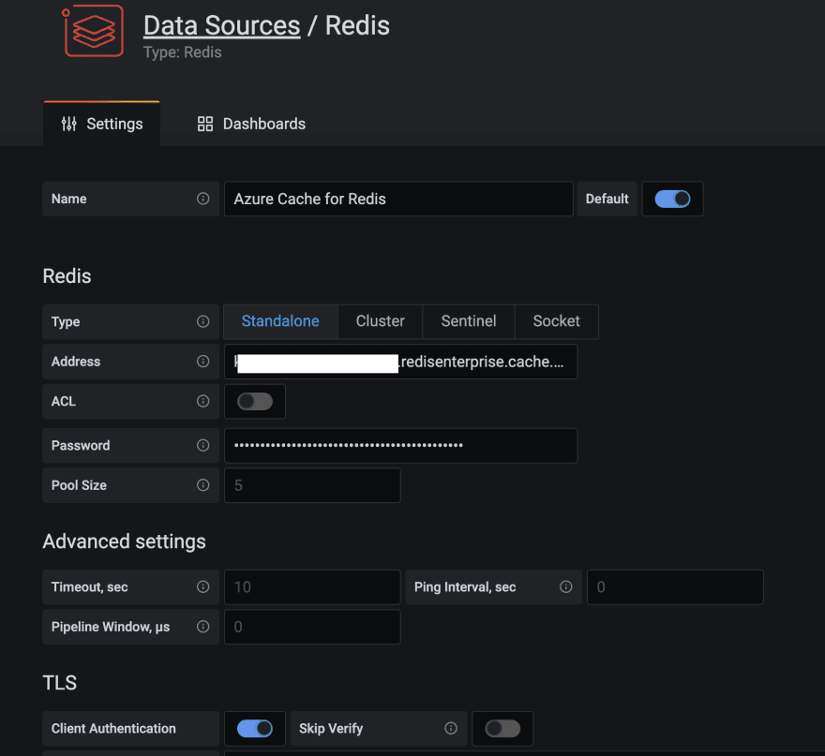Image resolution: width=825 pixels, height=756 pixels.
Task: Switch to the Dashboards tab
Action: 251,124
